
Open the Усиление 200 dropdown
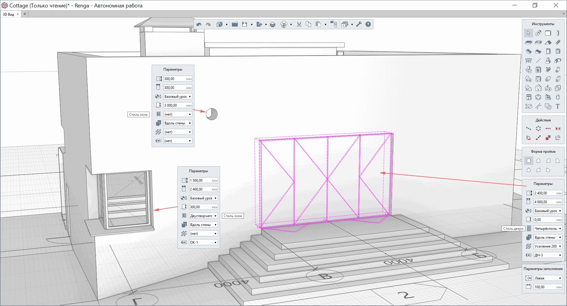pos(548,246)
